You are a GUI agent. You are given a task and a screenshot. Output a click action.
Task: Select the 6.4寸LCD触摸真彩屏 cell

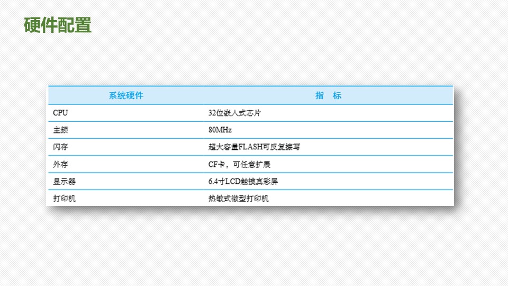(328, 181)
